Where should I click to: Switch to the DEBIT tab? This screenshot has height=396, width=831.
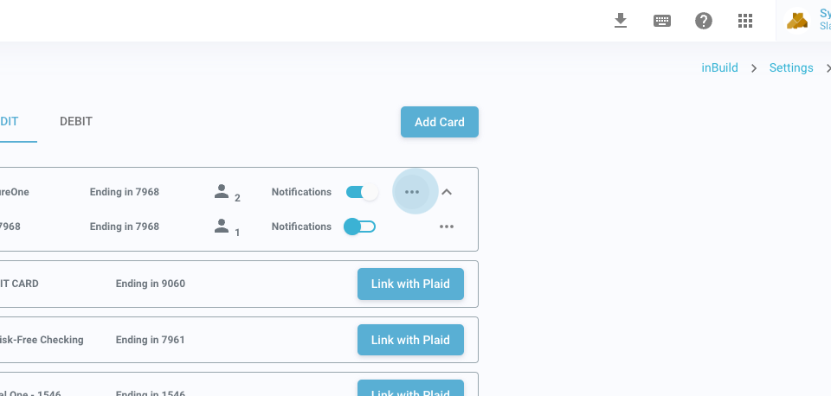(x=76, y=122)
